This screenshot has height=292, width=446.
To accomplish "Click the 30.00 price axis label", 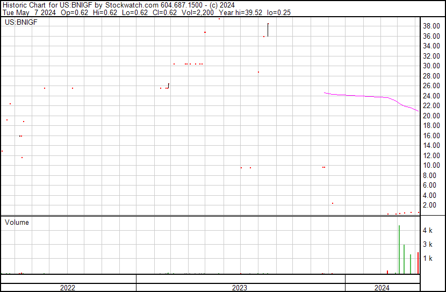I will pyautogui.click(x=431, y=66).
